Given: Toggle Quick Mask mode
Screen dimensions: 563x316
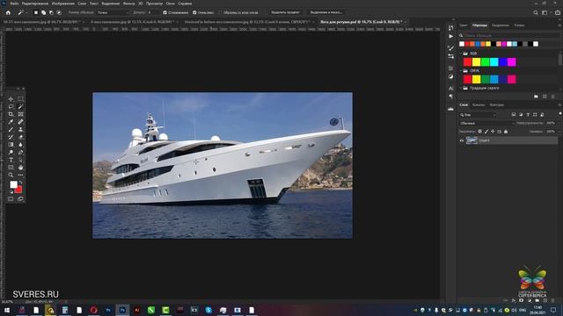Looking at the screenshot, I should 11,199.
